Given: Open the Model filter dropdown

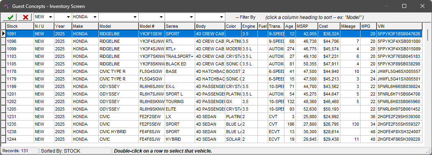Looking at the screenshot, I should click(135, 17).
